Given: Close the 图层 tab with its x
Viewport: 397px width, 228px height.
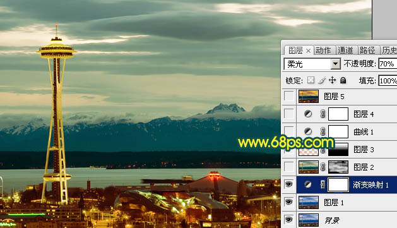Looking at the screenshot, I should (308, 51).
